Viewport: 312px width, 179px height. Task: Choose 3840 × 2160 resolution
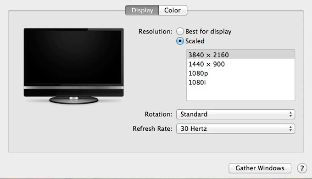coord(240,55)
